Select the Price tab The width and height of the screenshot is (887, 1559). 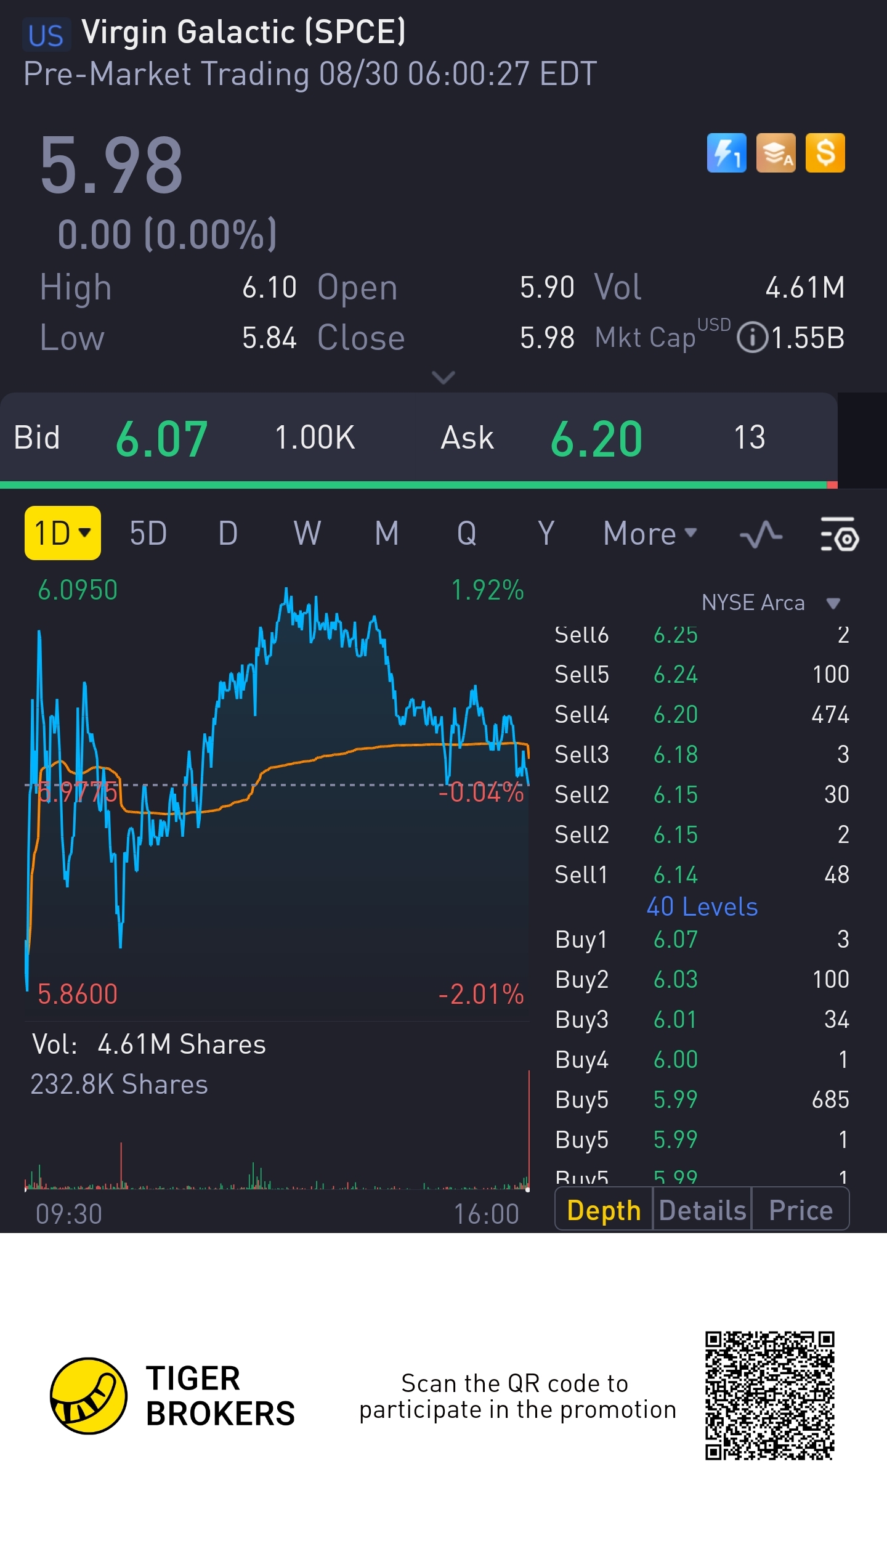click(x=801, y=1210)
